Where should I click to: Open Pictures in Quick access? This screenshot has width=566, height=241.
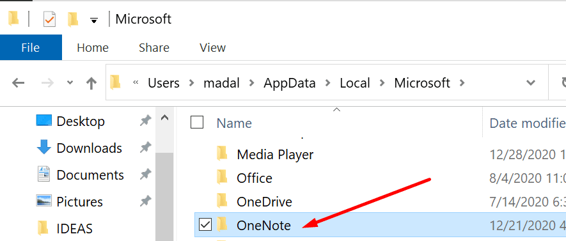click(x=79, y=201)
